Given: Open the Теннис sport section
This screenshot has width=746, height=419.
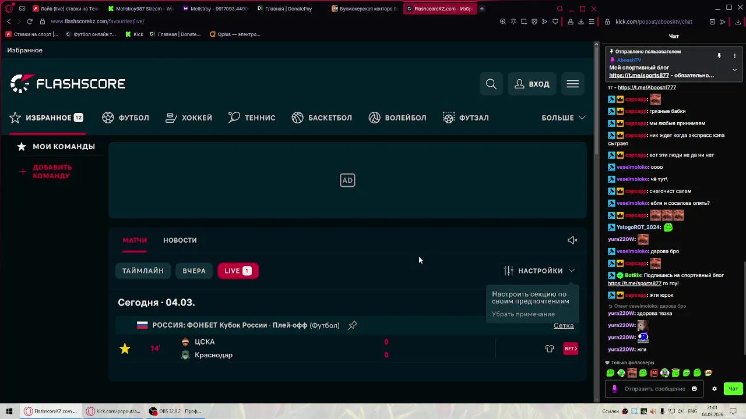Looking at the screenshot, I should click(252, 118).
